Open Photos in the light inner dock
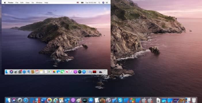Image resolution: width=202 pixels, height=103 pixels. 54,72
